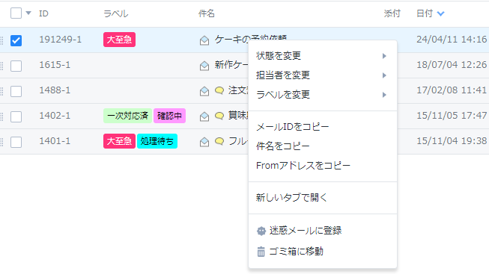Image resolution: width=489 pixels, height=274 pixels.
Task: Click the comment bubble icon in row 1402-1
Action: coord(219,116)
